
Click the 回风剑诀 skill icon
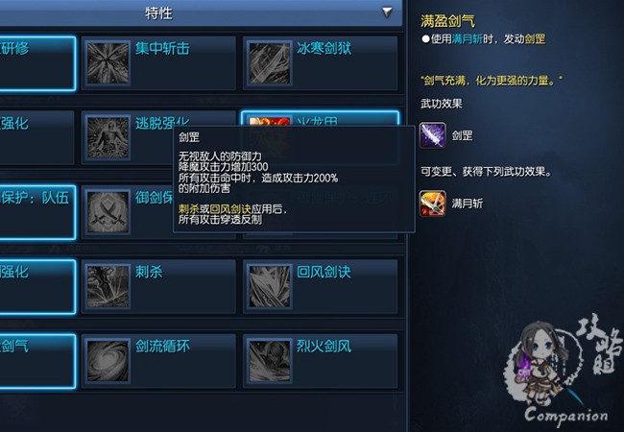tap(270, 287)
